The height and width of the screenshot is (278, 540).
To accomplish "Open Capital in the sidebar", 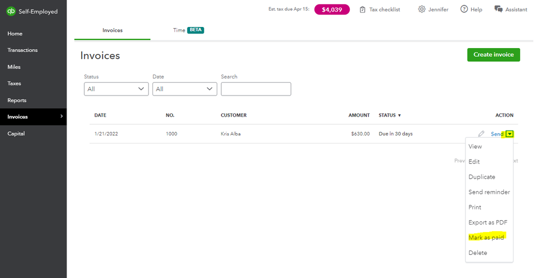I will (x=16, y=133).
